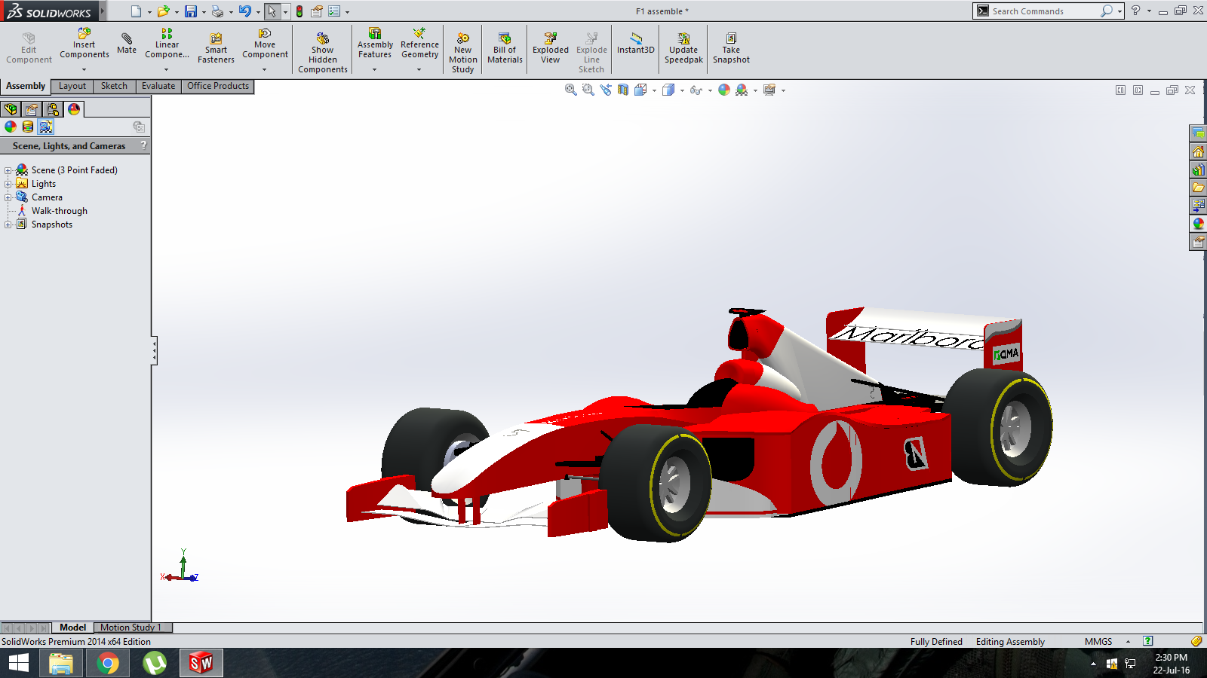This screenshot has width=1207, height=678.
Task: Collapse the left panel splitter handle
Action: point(154,350)
